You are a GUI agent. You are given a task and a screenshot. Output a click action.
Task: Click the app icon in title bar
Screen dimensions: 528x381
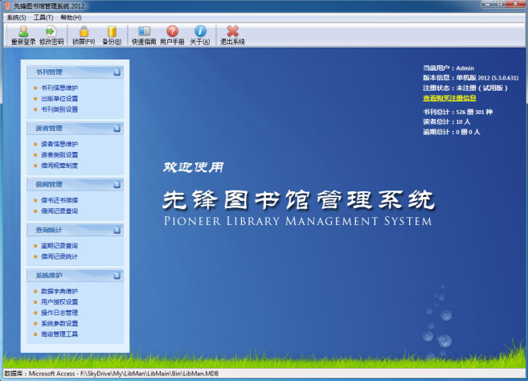point(7,6)
